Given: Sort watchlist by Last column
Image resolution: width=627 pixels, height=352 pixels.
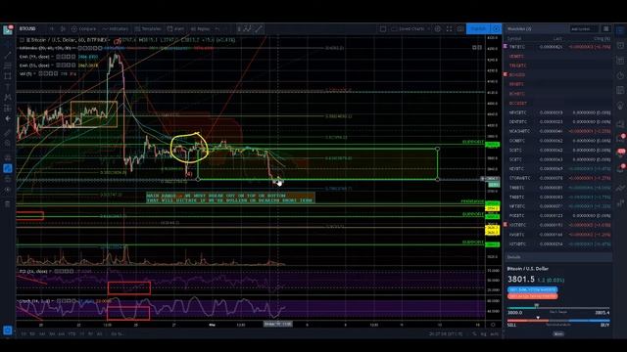Looking at the screenshot, I should tap(557, 39).
